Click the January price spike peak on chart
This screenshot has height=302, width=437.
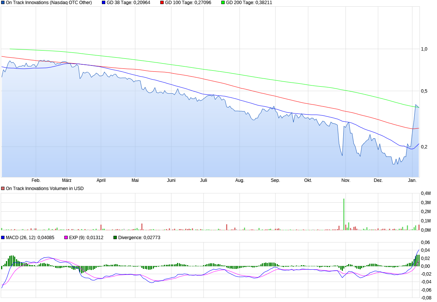[415, 105]
